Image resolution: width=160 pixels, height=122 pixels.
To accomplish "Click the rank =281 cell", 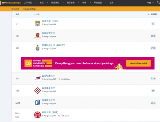I will (17, 103).
